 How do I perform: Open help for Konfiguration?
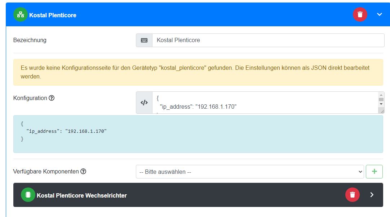pos(52,98)
